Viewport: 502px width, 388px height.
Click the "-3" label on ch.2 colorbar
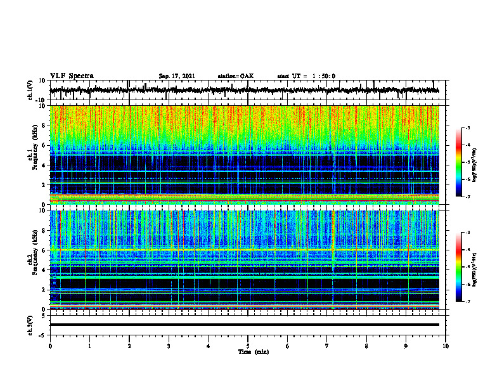[467, 233]
